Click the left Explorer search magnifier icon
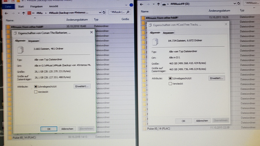 click(x=128, y=12)
